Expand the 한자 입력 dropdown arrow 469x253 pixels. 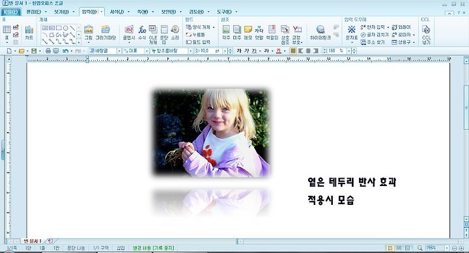click(x=388, y=27)
